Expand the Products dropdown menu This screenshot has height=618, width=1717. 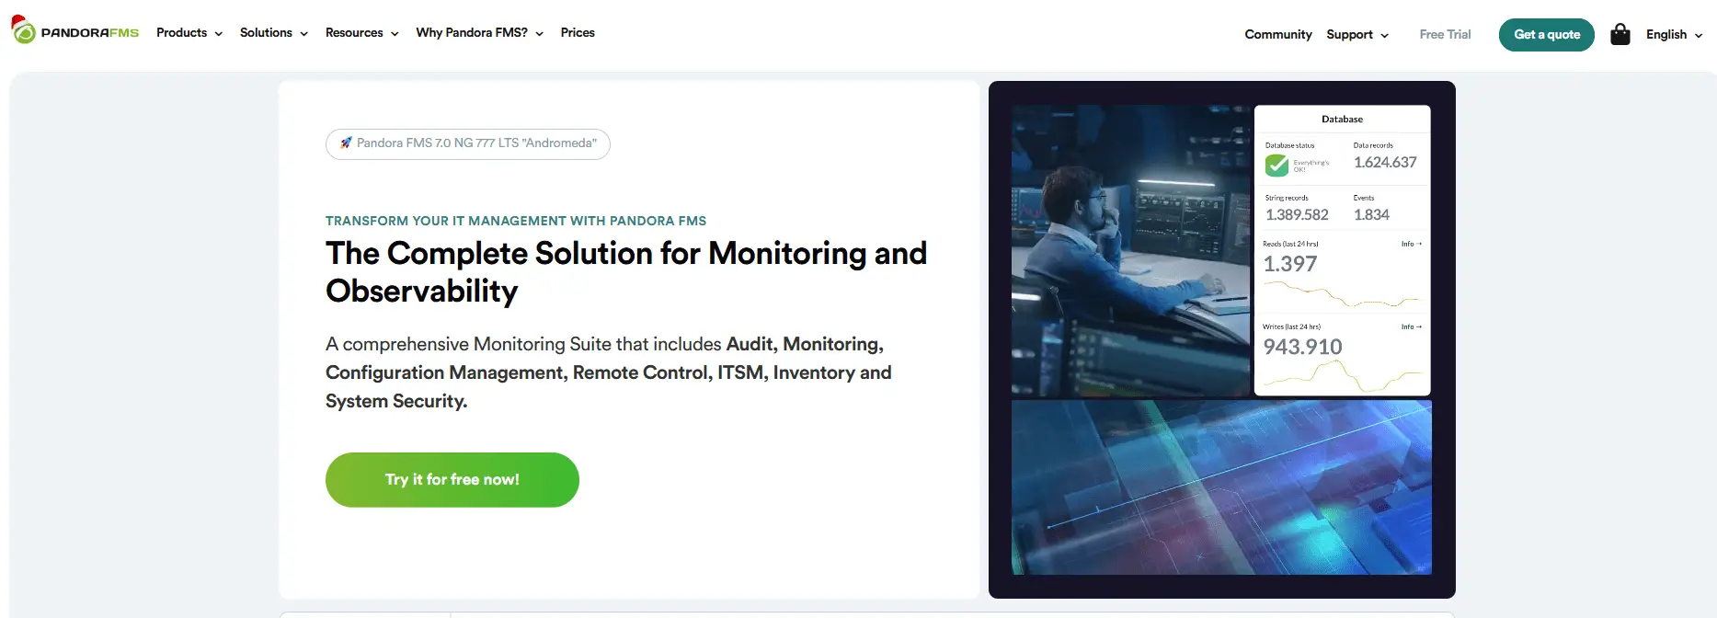coord(189,33)
